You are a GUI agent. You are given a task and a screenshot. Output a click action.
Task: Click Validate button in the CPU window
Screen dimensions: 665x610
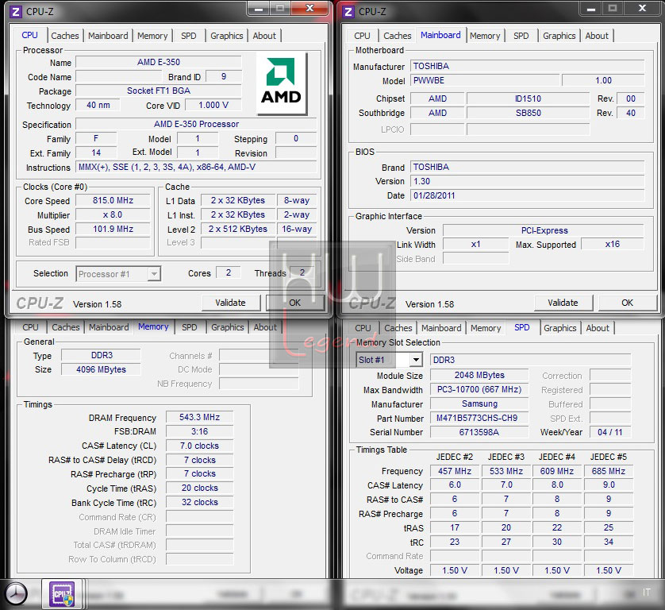[x=231, y=303]
